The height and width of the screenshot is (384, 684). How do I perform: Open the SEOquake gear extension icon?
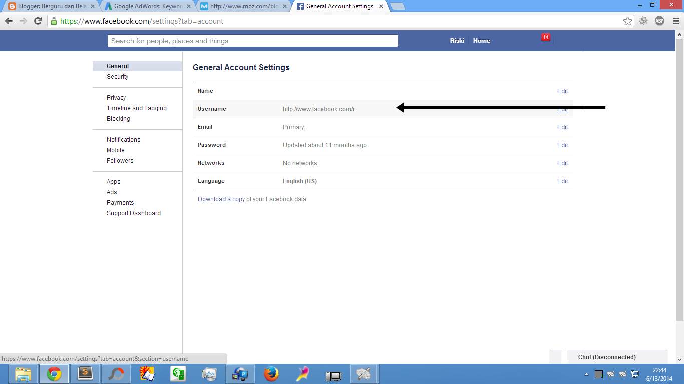643,21
